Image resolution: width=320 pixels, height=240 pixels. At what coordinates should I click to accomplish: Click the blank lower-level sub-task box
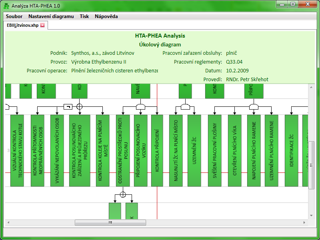click(x=115, y=211)
